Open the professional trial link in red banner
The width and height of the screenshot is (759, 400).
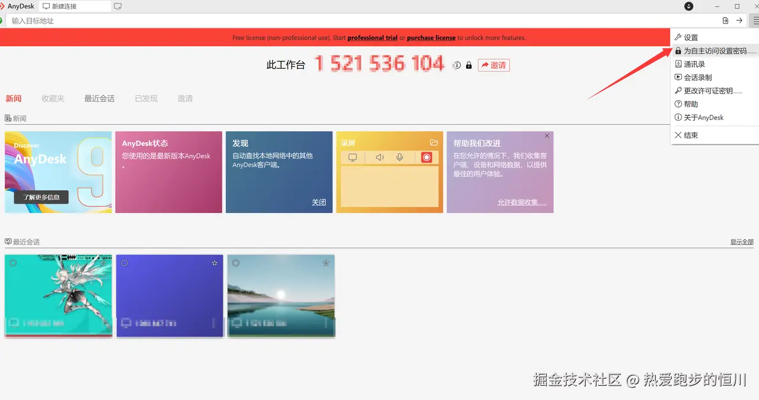pos(372,37)
